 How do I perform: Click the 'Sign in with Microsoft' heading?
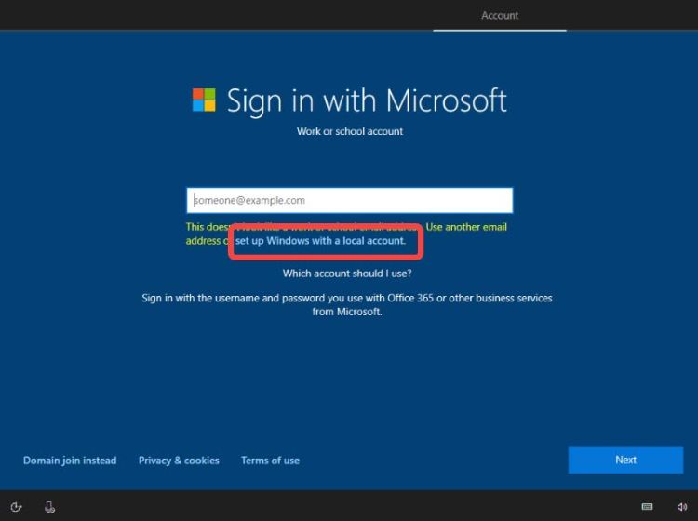coord(367,100)
